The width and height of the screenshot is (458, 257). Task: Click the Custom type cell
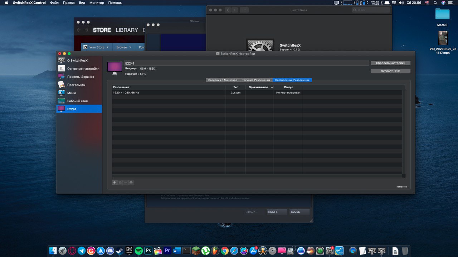pos(235,92)
